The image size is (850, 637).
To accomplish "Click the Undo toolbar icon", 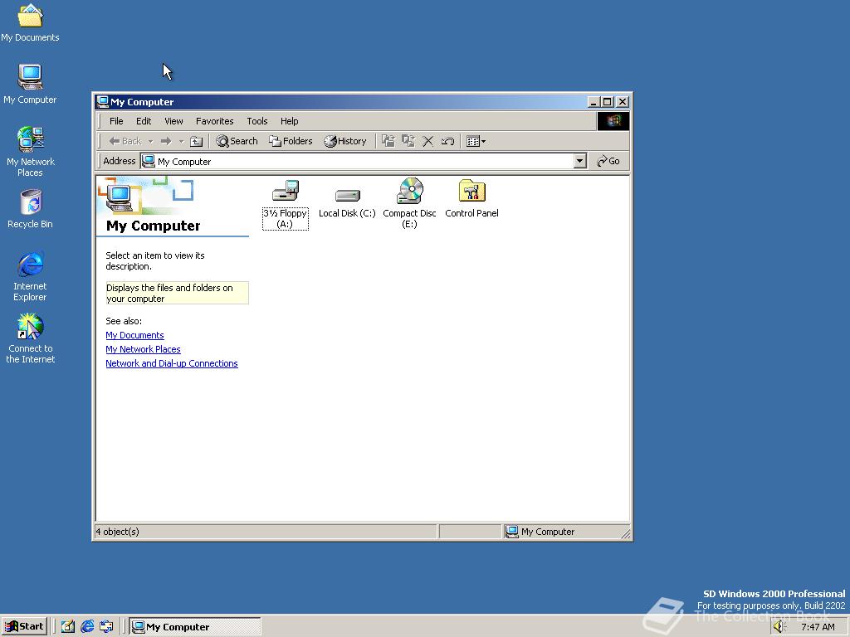I will 447,141.
